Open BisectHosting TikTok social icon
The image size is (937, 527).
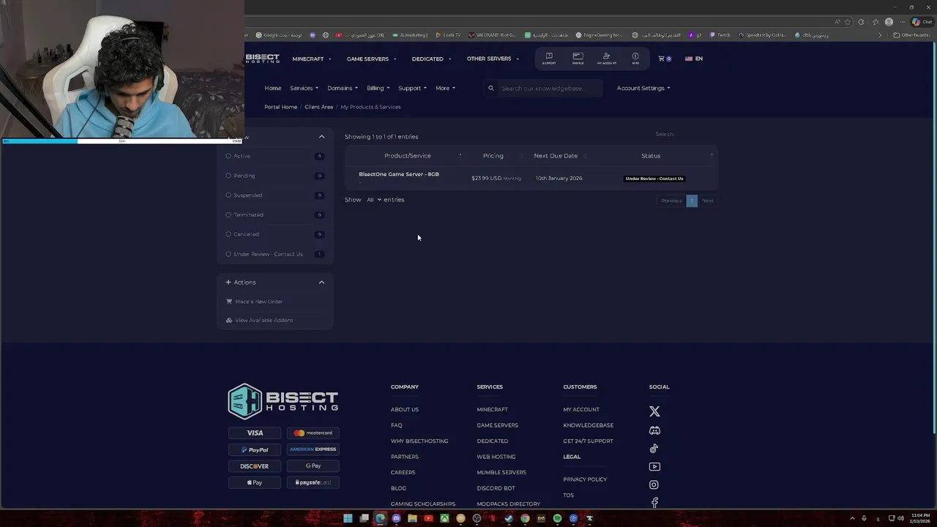pos(654,449)
